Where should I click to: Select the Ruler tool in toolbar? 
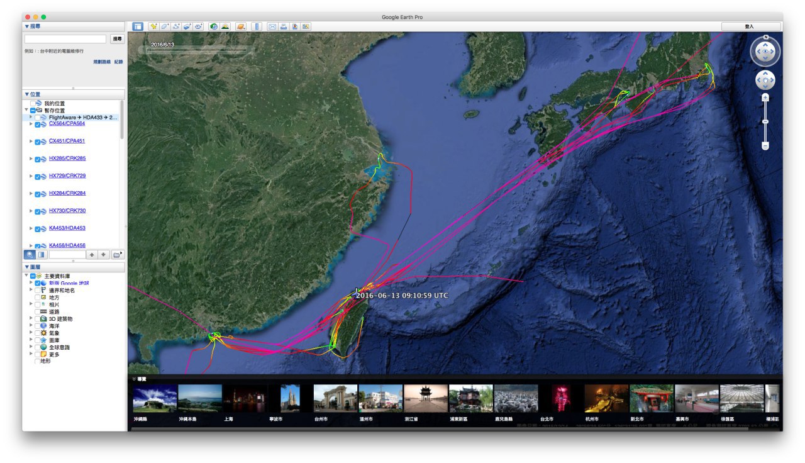pyautogui.click(x=256, y=26)
